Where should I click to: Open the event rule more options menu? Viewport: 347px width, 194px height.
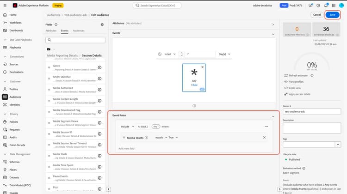[266, 127]
